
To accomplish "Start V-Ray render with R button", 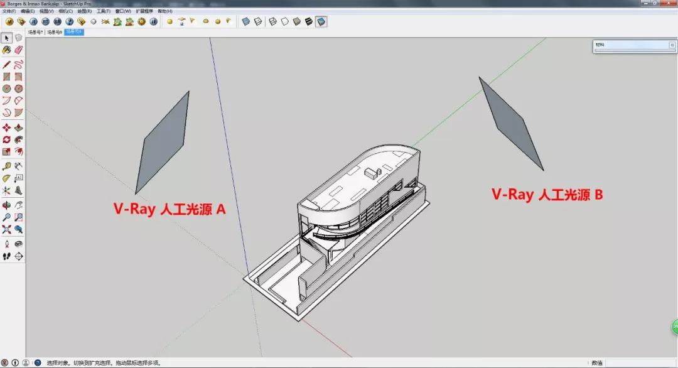I will [33, 21].
